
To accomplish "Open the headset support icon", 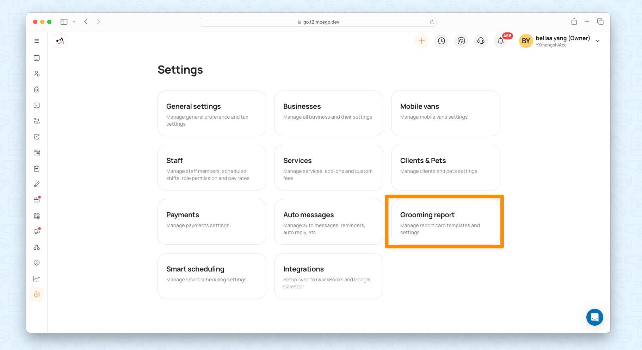I will (481, 41).
